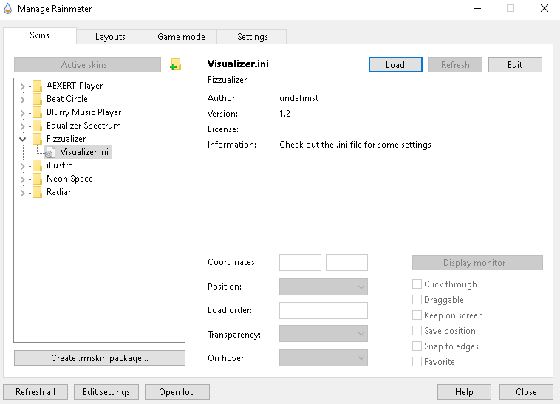Check the Favorite option
This screenshot has height=404, width=560.
(x=417, y=362)
